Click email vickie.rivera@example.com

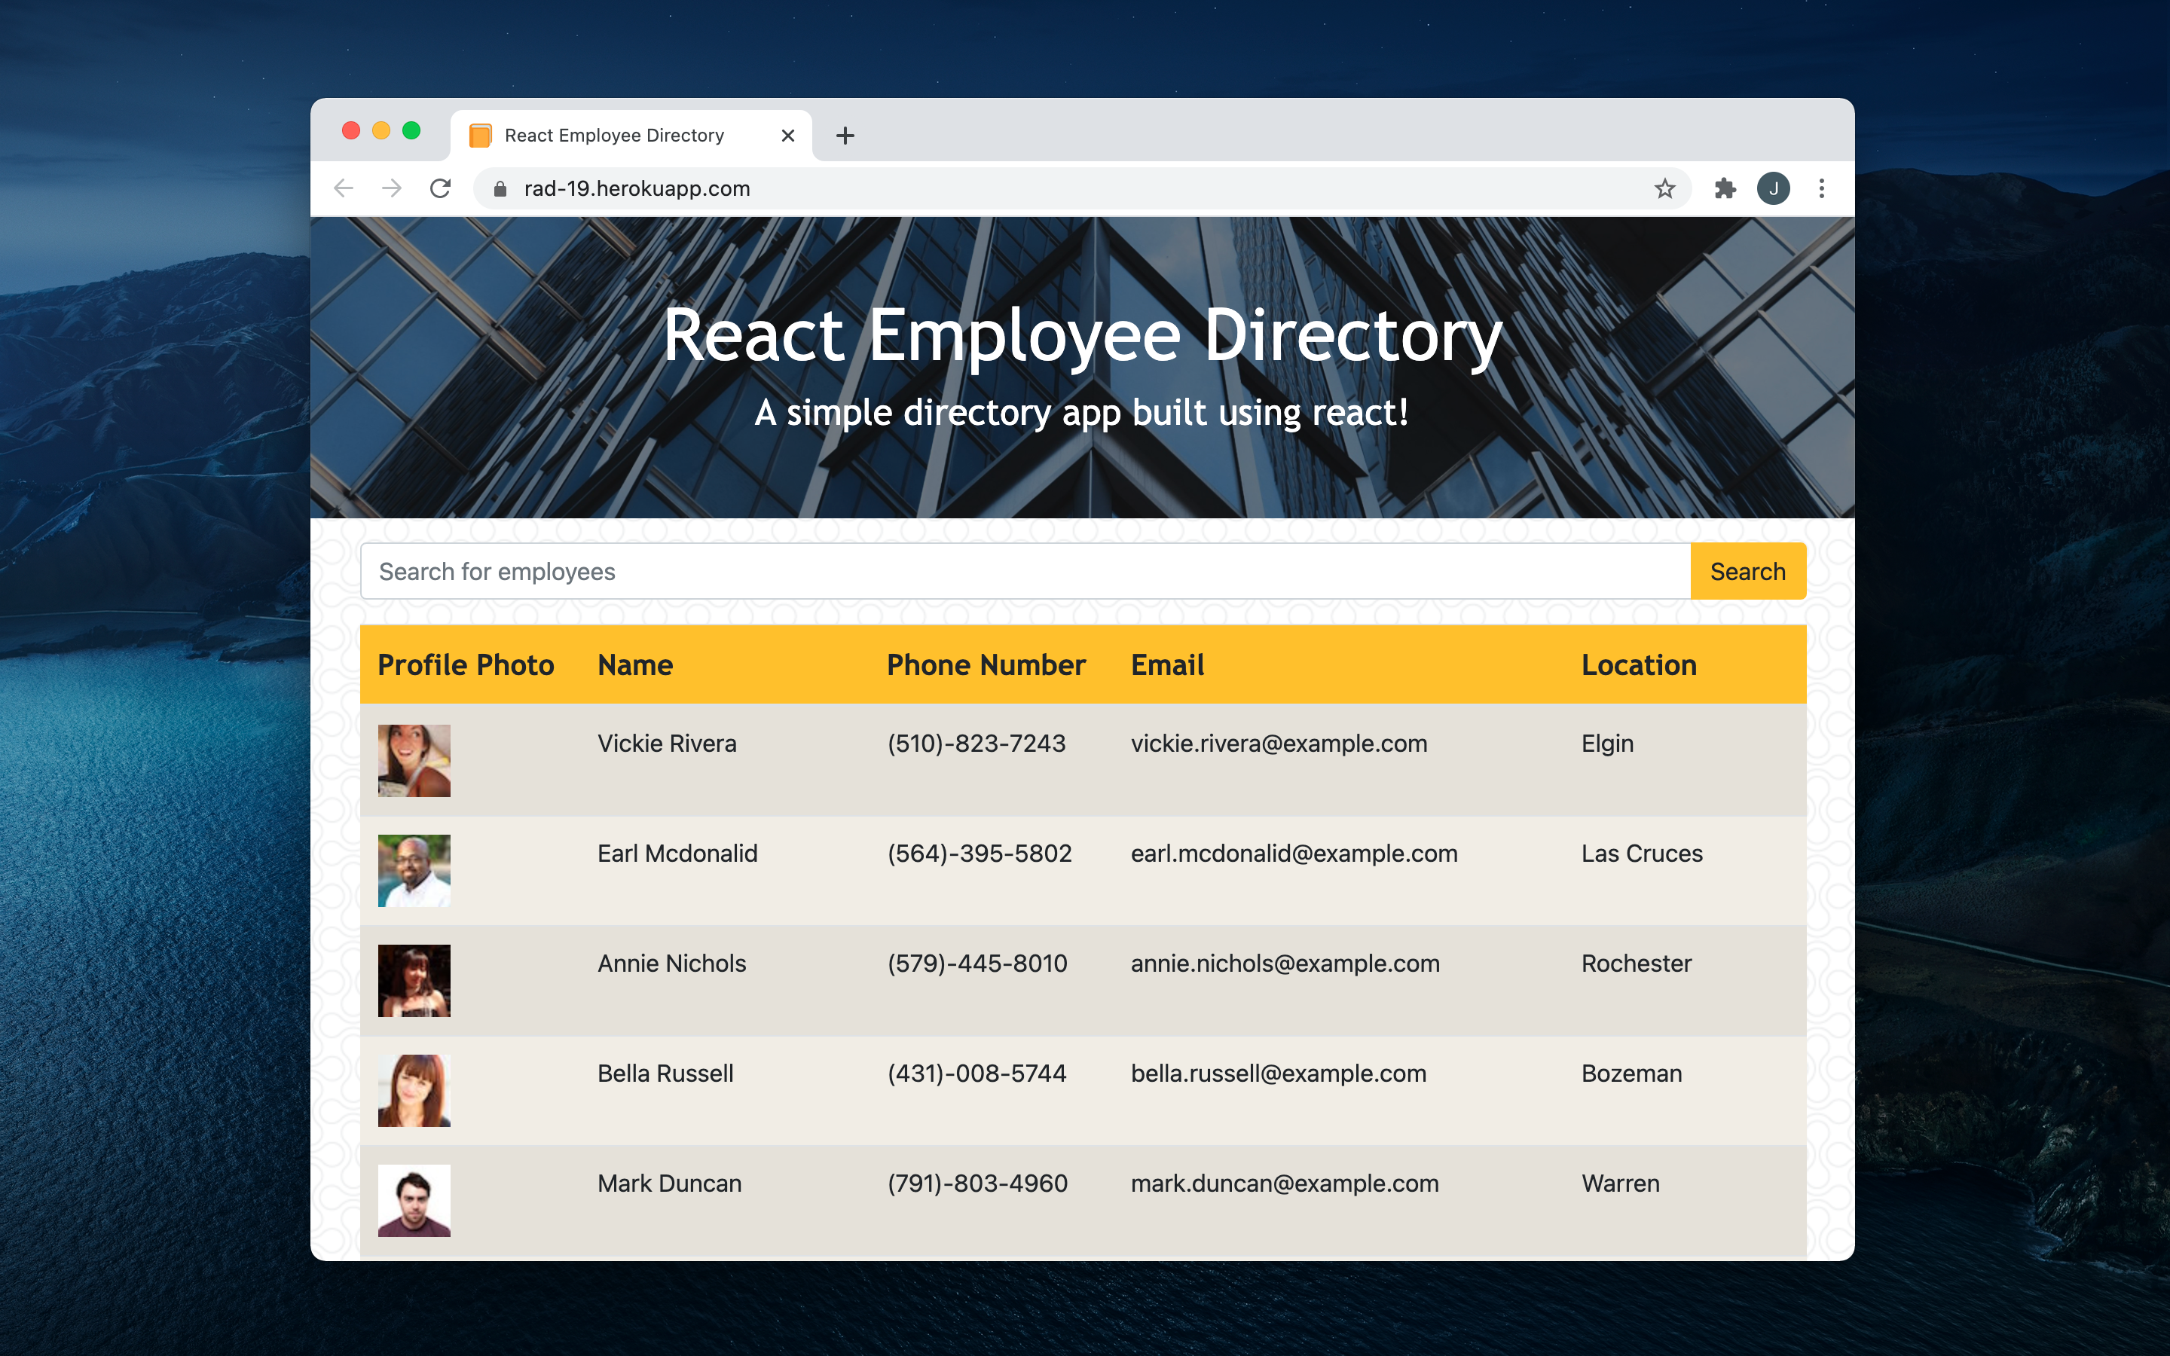1279,744
